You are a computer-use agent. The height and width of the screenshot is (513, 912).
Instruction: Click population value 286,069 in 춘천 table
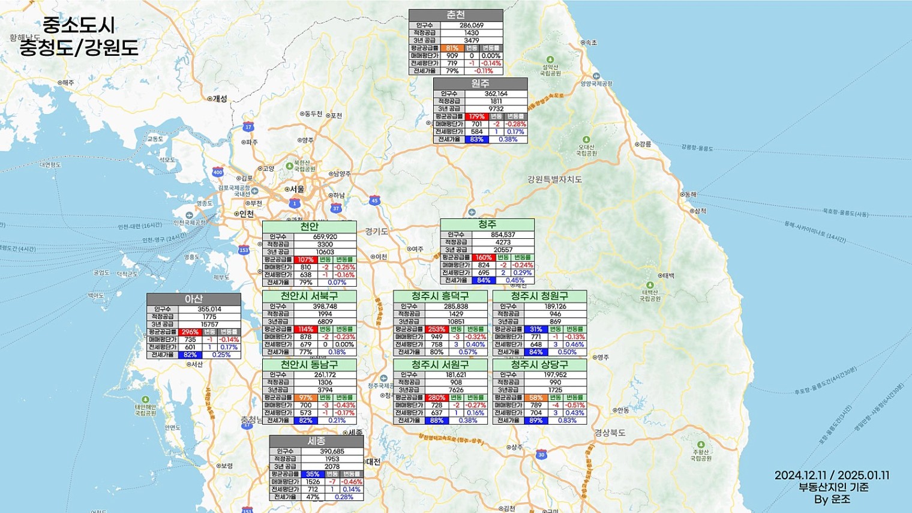tap(472, 25)
